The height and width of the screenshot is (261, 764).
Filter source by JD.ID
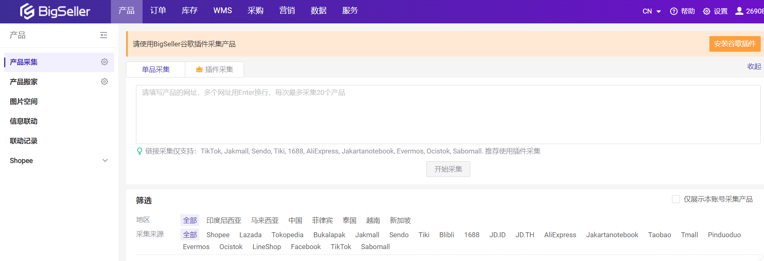(497, 235)
